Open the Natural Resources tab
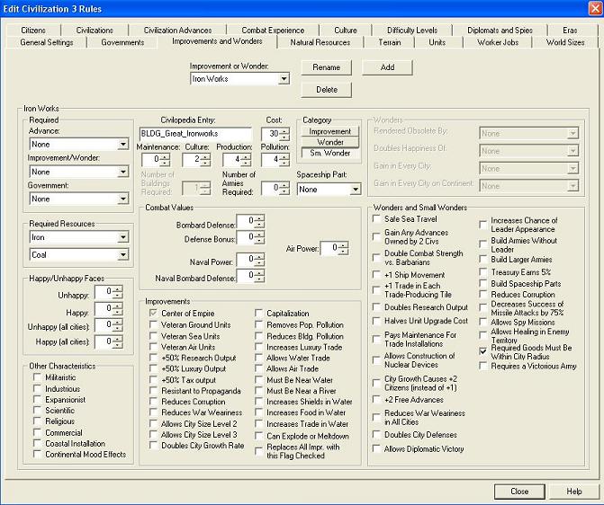The image size is (604, 505). (x=320, y=42)
